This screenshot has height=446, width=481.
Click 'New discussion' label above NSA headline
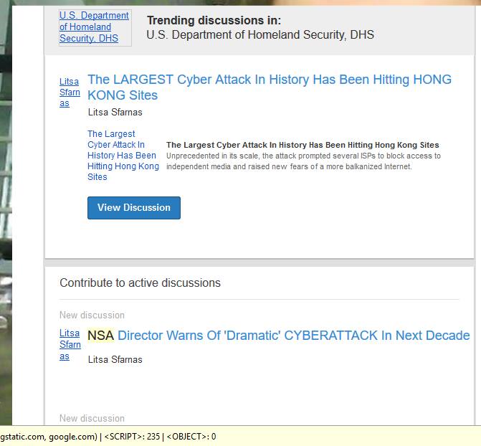click(92, 315)
